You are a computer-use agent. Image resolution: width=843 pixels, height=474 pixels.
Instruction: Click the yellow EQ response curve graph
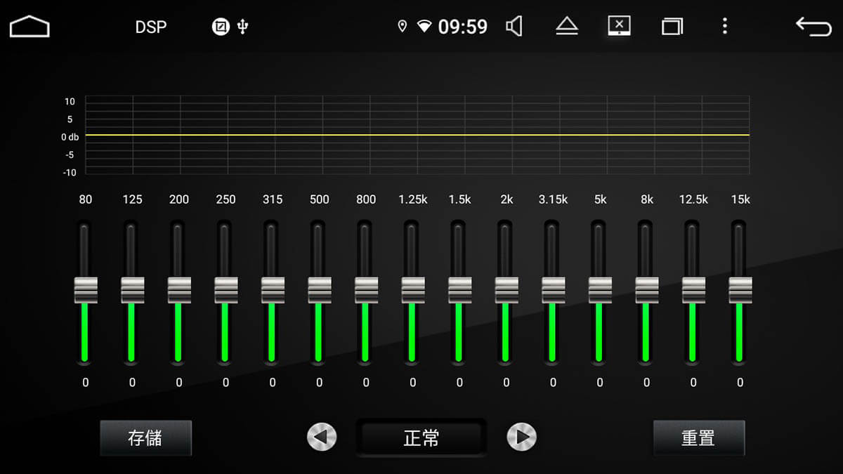(417, 135)
